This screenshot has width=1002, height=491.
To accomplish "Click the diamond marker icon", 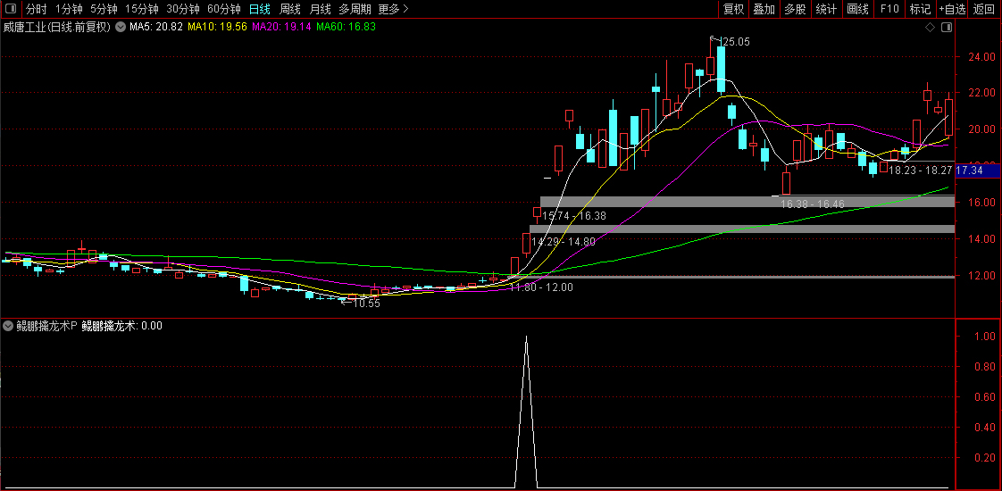I will coord(930,28).
